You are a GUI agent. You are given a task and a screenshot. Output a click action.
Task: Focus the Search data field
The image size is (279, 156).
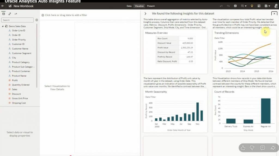click(17, 20)
